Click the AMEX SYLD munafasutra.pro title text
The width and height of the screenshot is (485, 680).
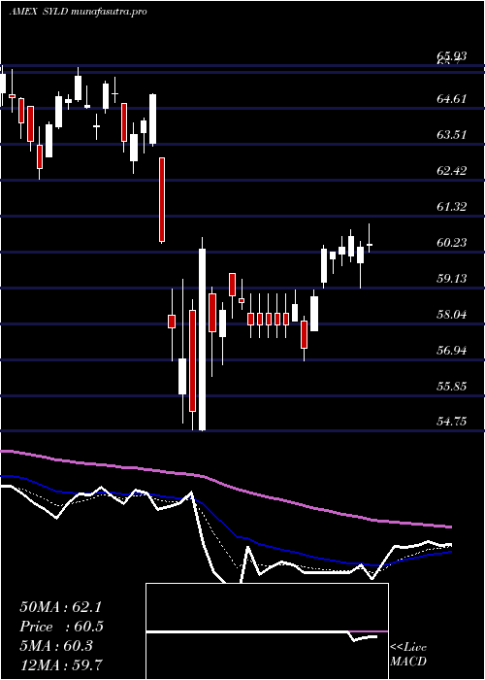78,12
